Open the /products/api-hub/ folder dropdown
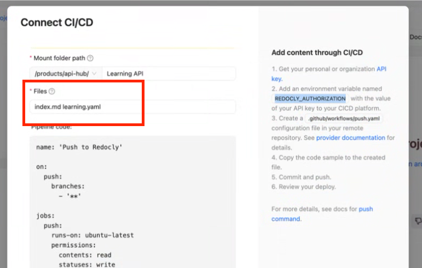Viewport: 422px width, 268px height. (66, 73)
